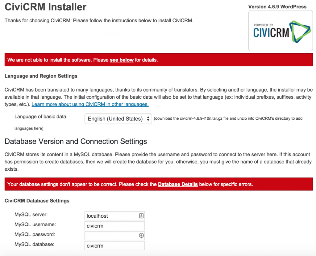Open the Language of basic data dropdown
316x256 pixels.
pyautogui.click(x=118, y=118)
